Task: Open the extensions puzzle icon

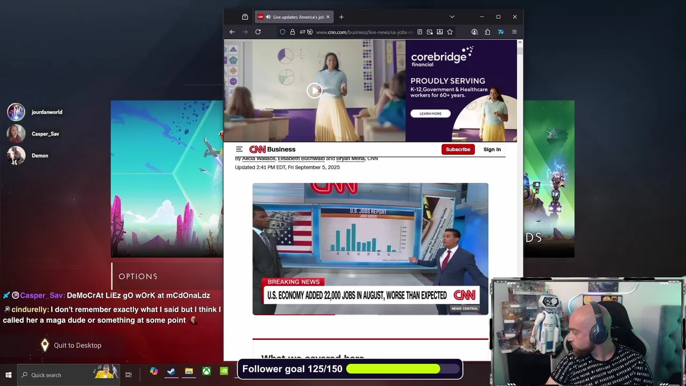Action: pos(487,32)
